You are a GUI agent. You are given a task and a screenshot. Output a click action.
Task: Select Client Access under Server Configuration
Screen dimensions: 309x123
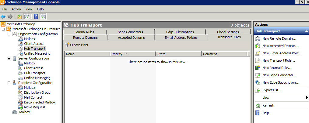34,68
